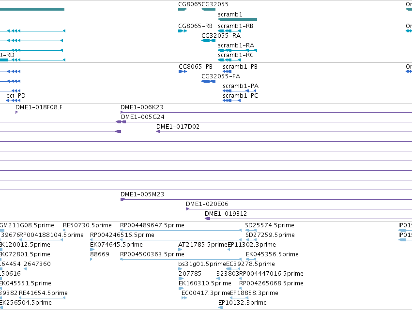Open the DME1-020E06 clone label
This screenshot has width=412, height=310.
tap(207, 204)
